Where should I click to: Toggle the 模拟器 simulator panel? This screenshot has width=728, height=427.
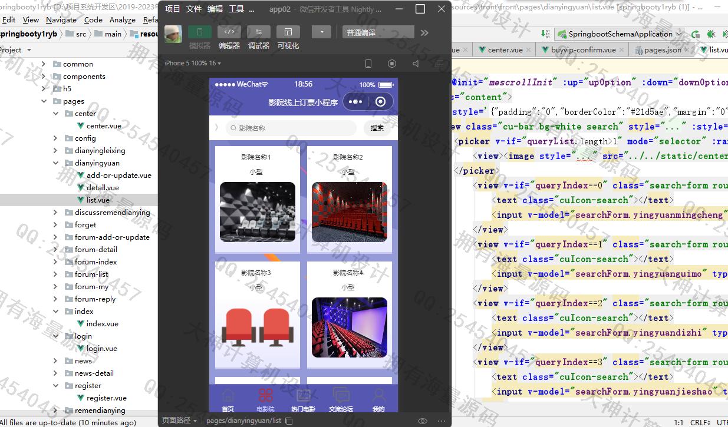tap(200, 32)
